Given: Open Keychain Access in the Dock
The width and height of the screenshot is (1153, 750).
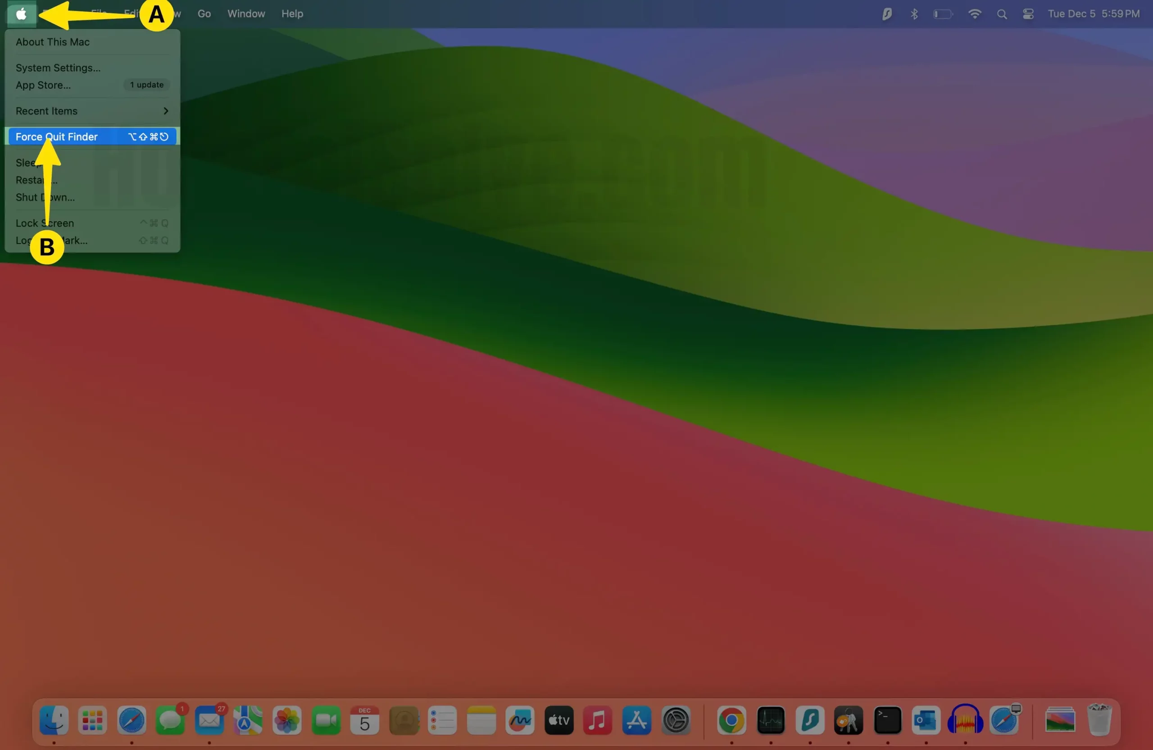Looking at the screenshot, I should tap(848, 720).
